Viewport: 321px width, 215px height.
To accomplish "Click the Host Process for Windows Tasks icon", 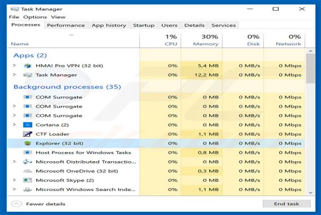I will point(28,153).
